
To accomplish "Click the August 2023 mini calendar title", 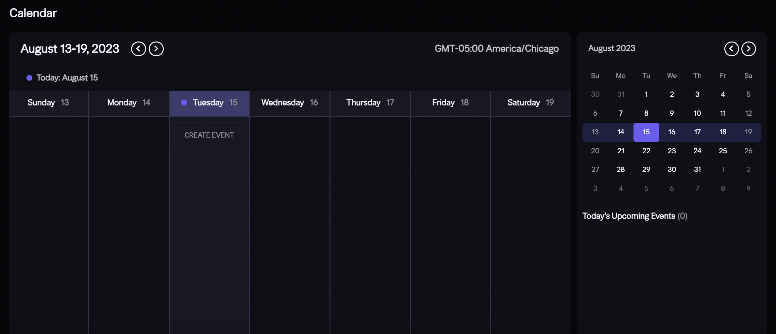I will point(612,48).
